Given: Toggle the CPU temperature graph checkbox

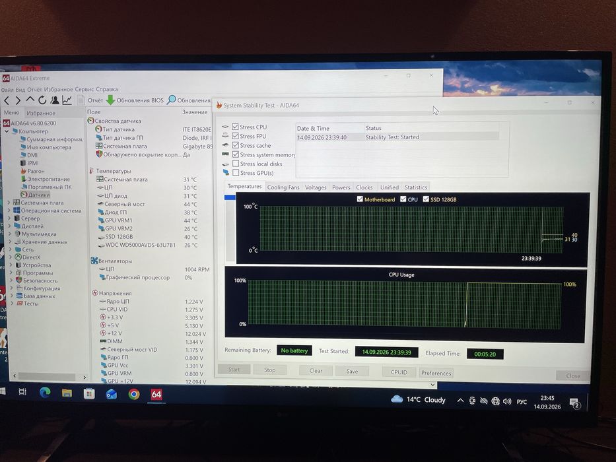Looking at the screenshot, I should click(403, 199).
